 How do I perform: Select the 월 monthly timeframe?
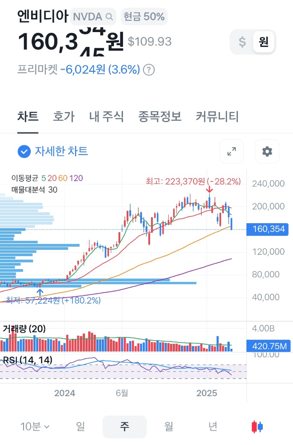point(168,426)
